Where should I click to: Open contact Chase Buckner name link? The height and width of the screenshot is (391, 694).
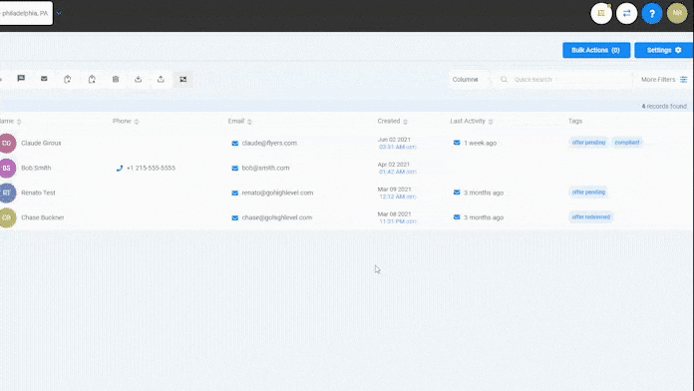(43, 217)
